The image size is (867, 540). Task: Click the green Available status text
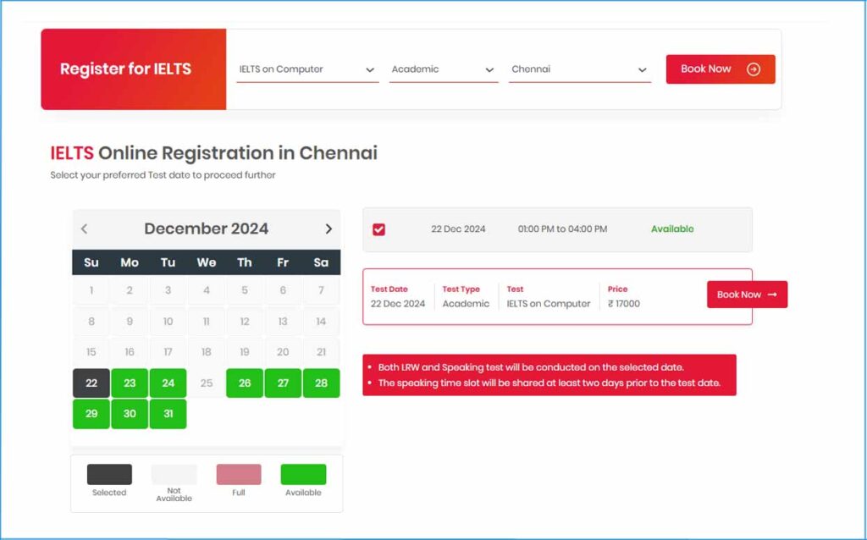coord(672,229)
